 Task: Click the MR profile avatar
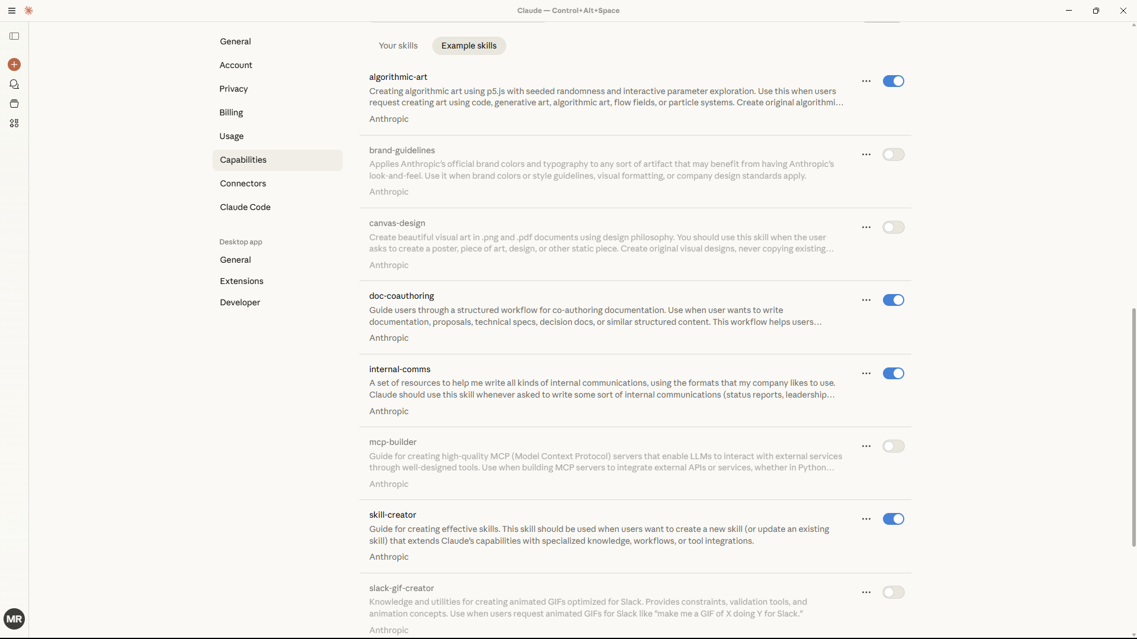click(x=14, y=619)
